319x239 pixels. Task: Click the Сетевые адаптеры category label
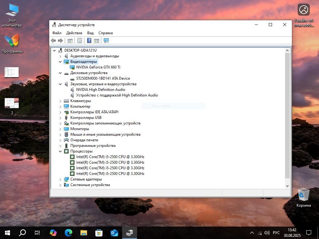pyautogui.click(x=86, y=179)
